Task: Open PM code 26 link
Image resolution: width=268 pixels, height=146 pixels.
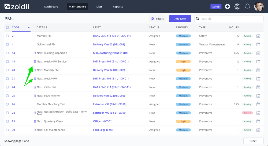Action: [x=13, y=104]
